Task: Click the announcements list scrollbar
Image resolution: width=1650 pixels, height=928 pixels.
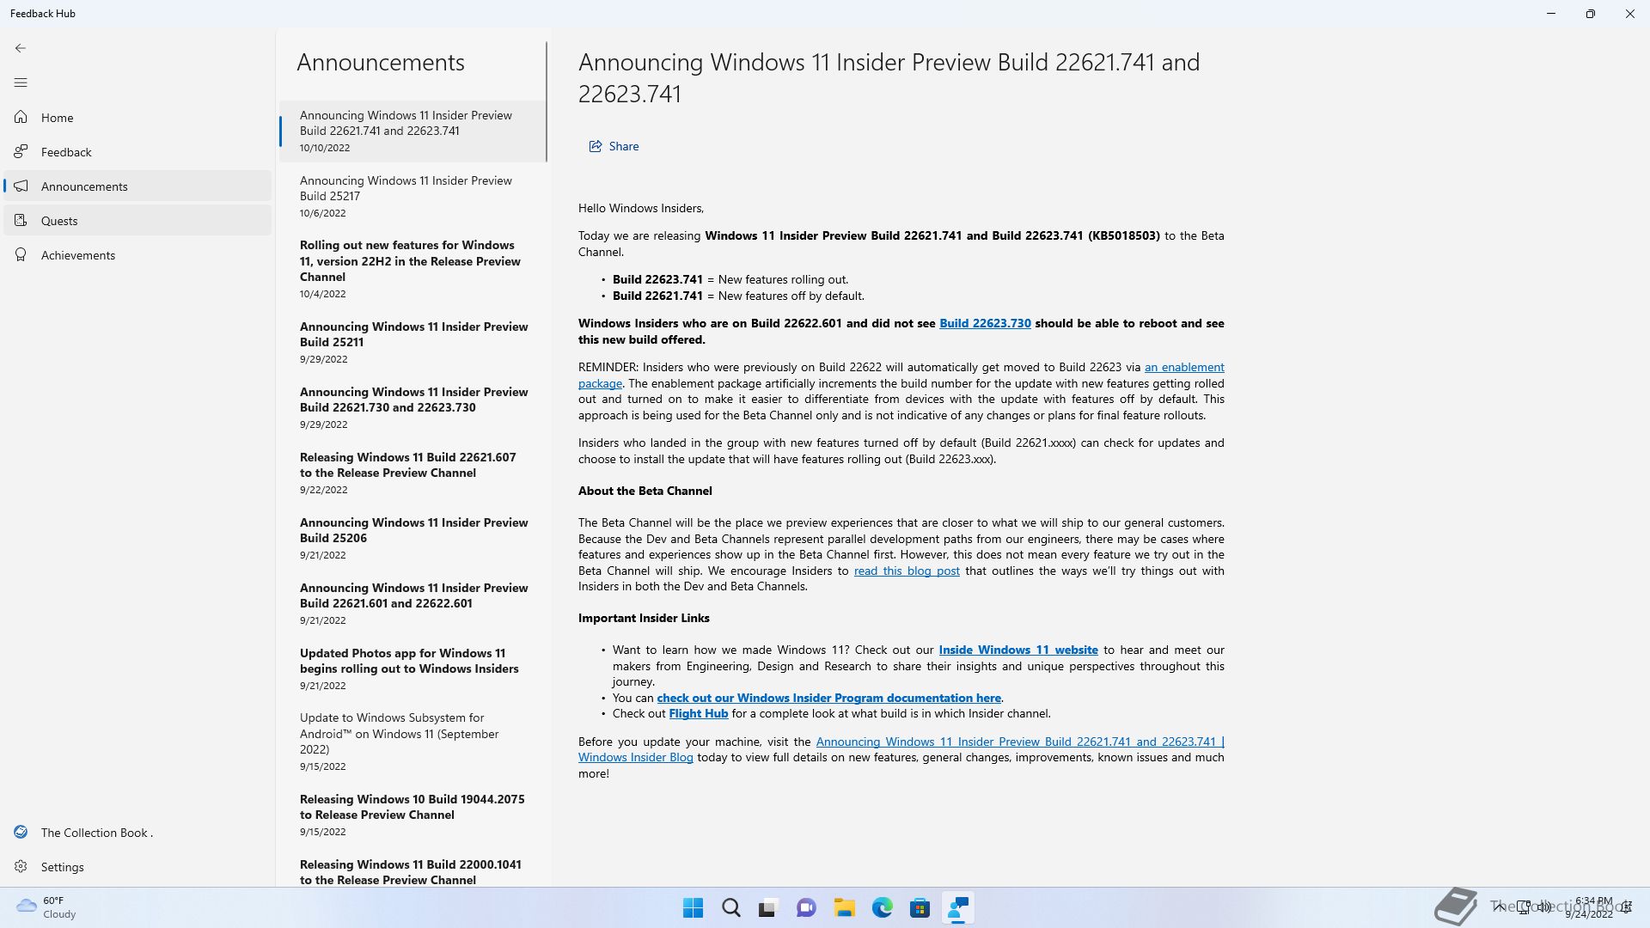Action: point(547,101)
